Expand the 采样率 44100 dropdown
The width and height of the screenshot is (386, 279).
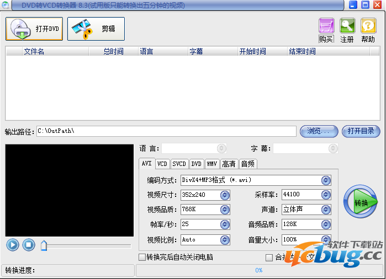point(326,195)
